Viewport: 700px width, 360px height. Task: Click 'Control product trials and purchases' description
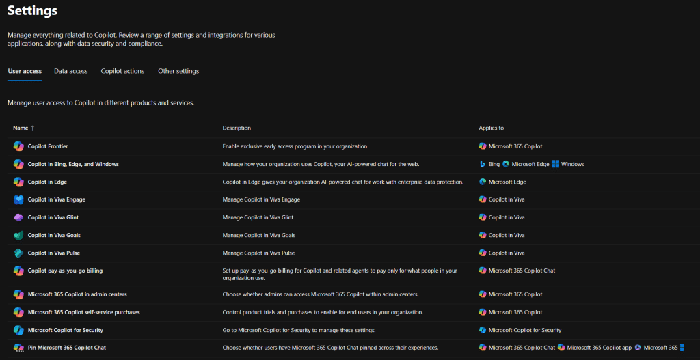click(x=323, y=312)
